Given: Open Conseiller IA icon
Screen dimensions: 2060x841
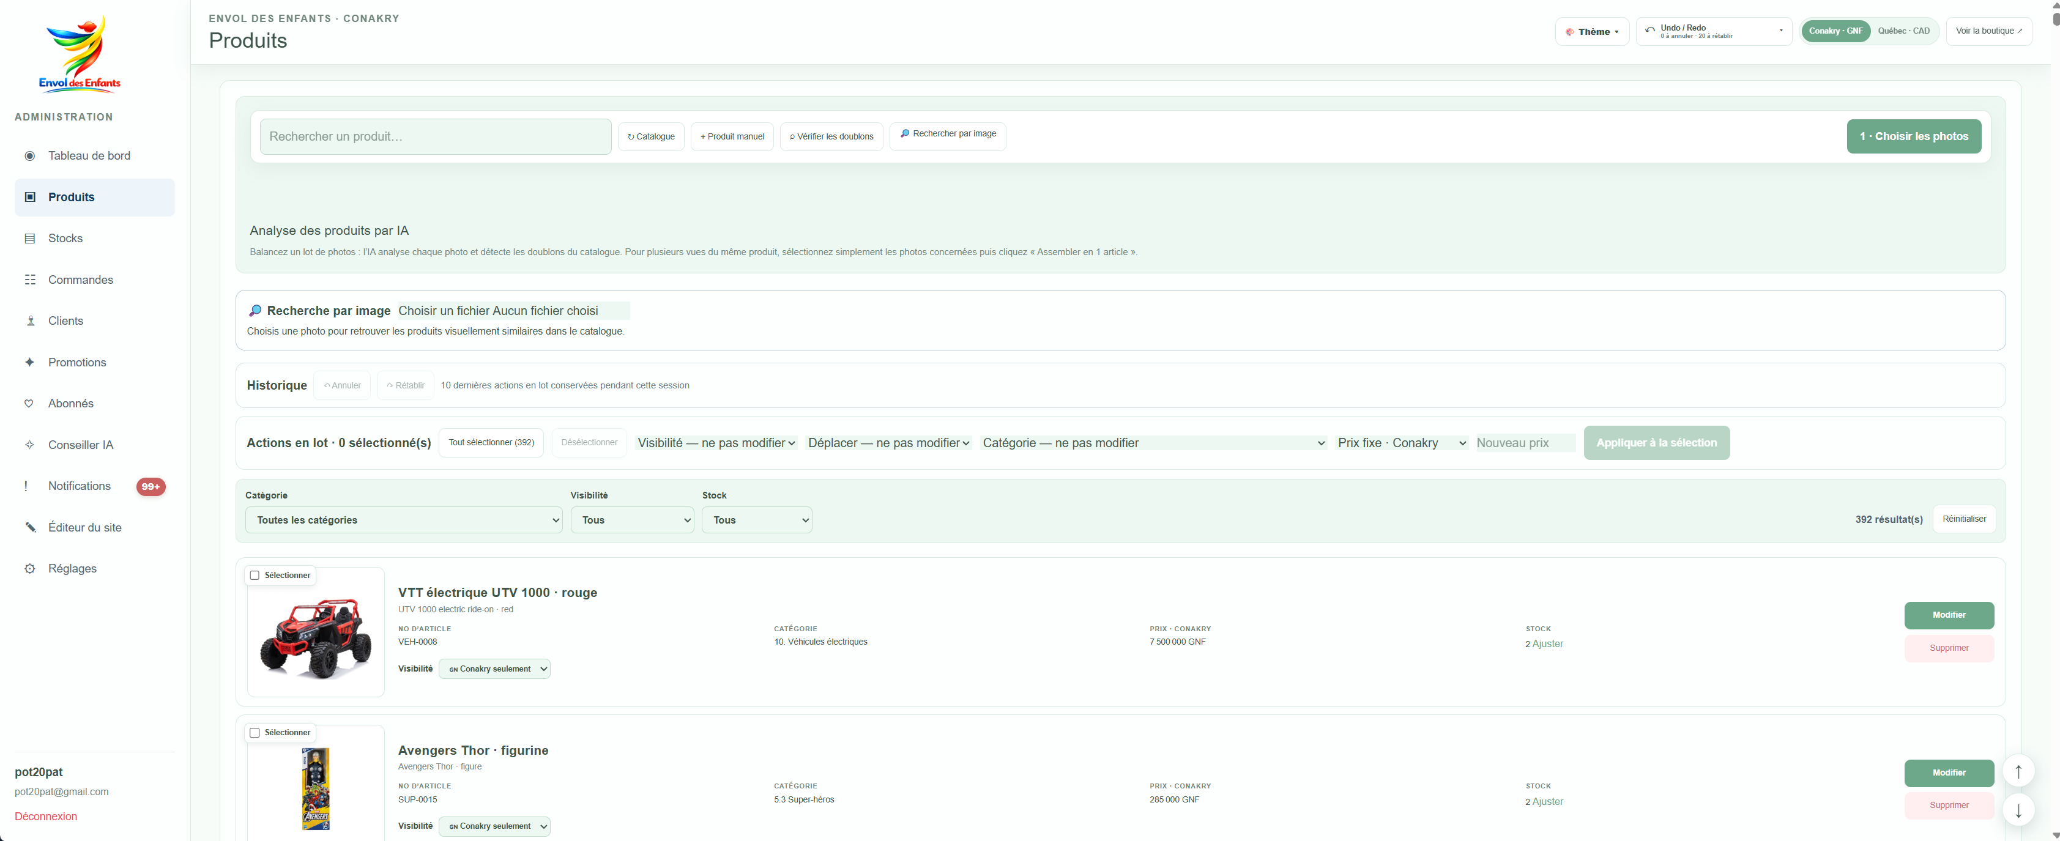Looking at the screenshot, I should (x=29, y=445).
